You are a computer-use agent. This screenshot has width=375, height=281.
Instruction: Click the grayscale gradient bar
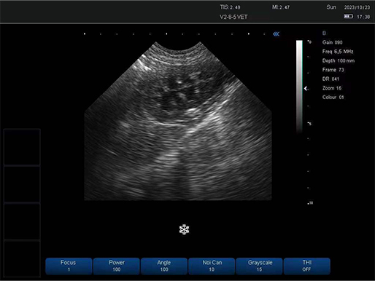pyautogui.click(x=299, y=87)
